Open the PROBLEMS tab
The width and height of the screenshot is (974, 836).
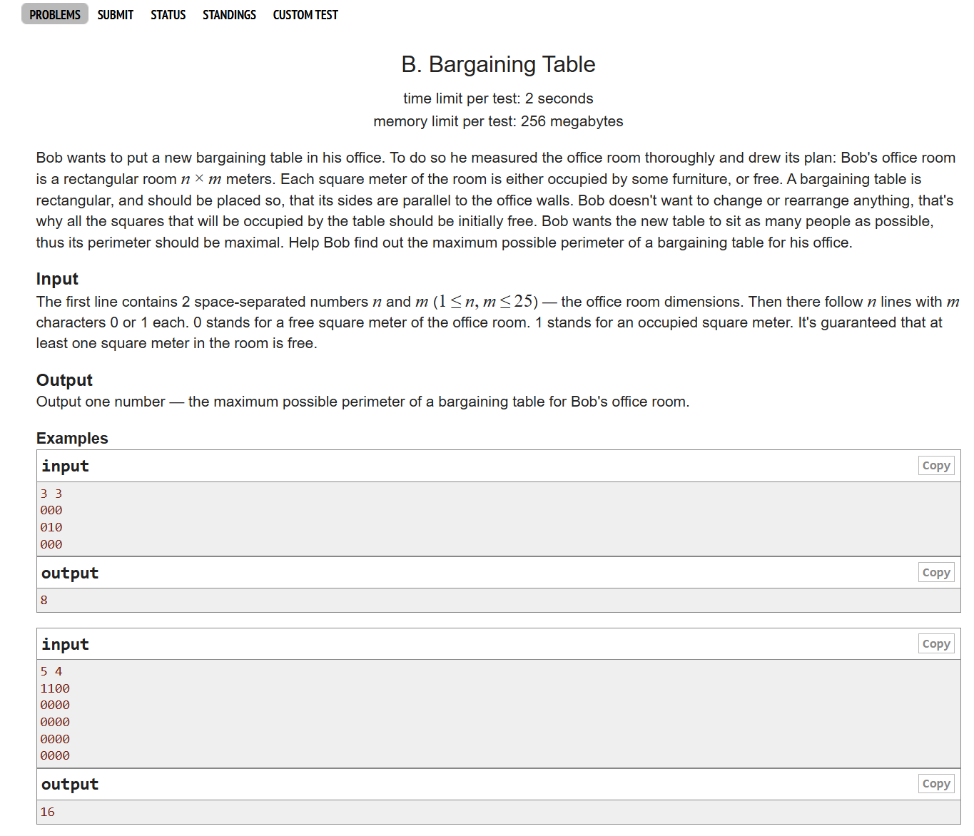tap(55, 14)
